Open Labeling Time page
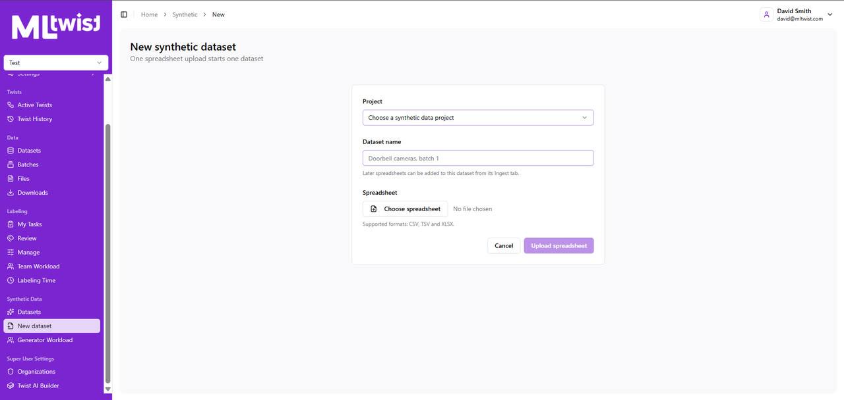844x400 pixels. 52,280
